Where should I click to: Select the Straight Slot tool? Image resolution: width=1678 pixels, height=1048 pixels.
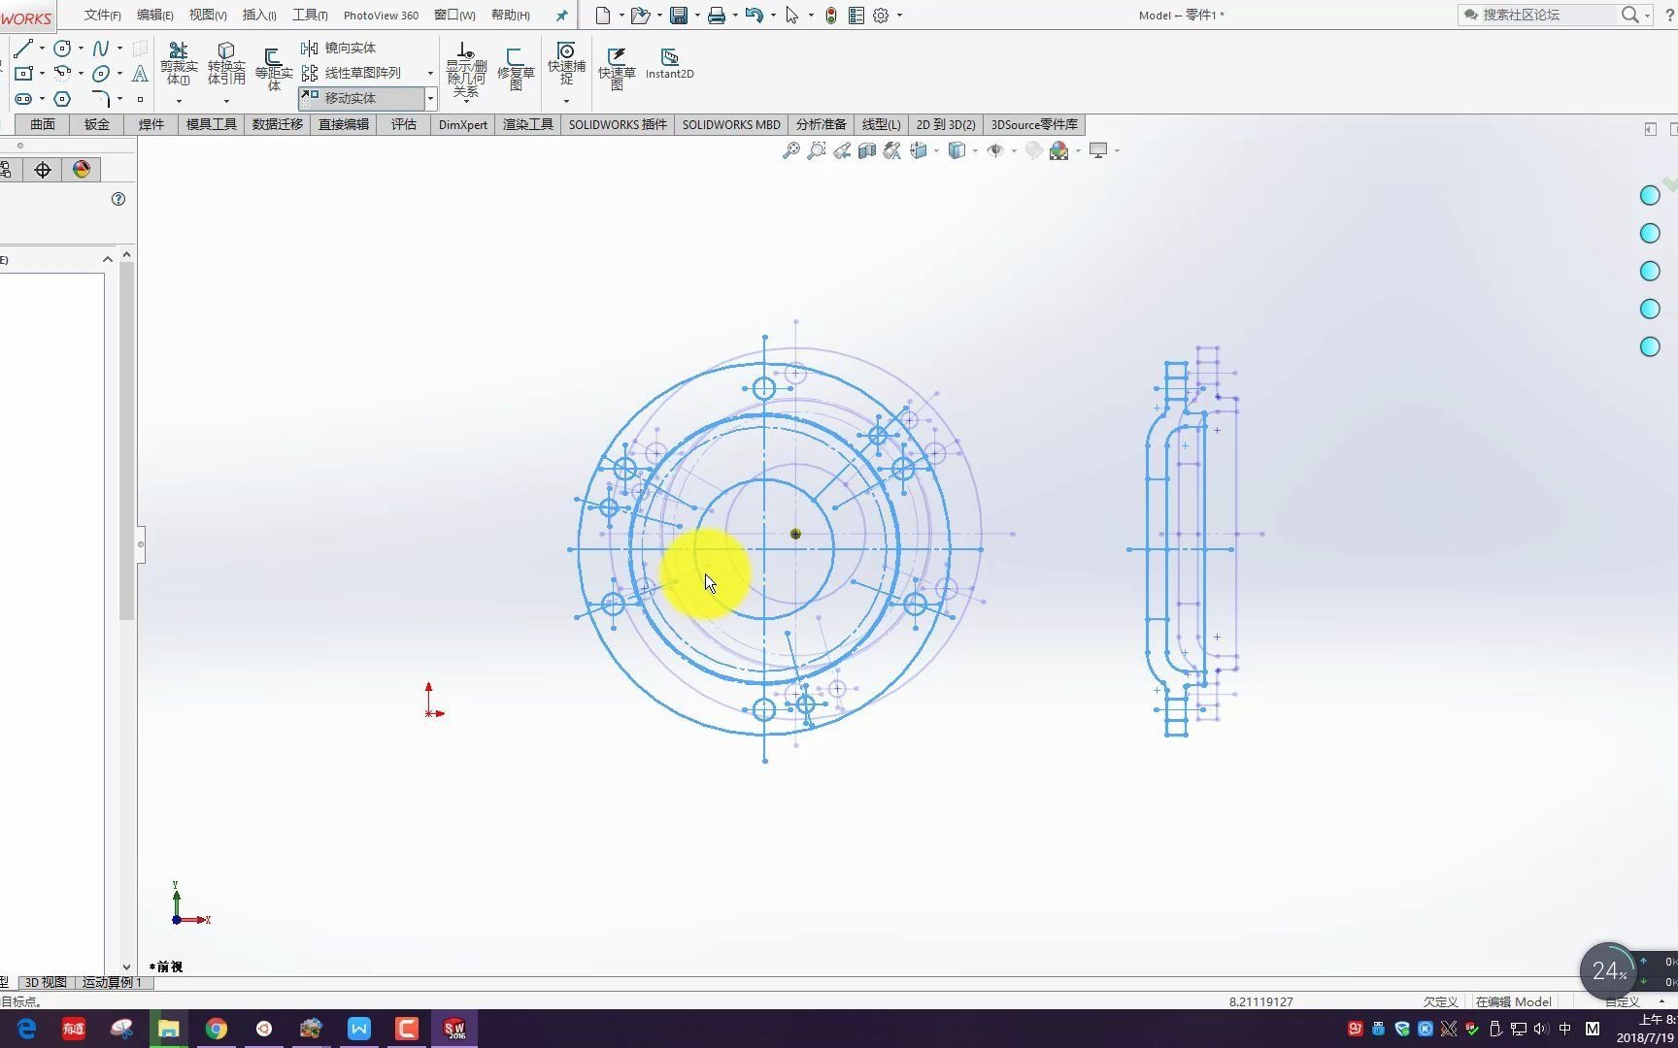point(23,98)
